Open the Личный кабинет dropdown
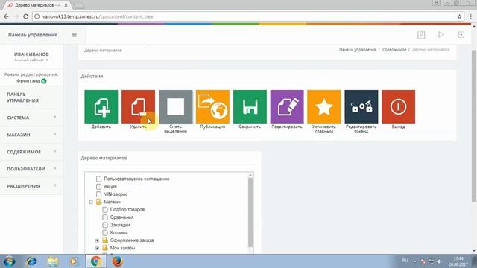Viewport: 477px width, 268px height. click(31, 60)
